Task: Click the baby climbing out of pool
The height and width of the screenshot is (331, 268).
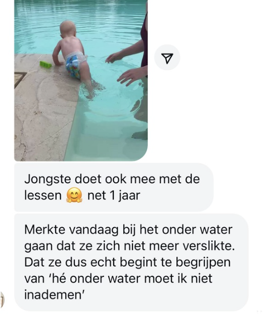Action: point(73,55)
